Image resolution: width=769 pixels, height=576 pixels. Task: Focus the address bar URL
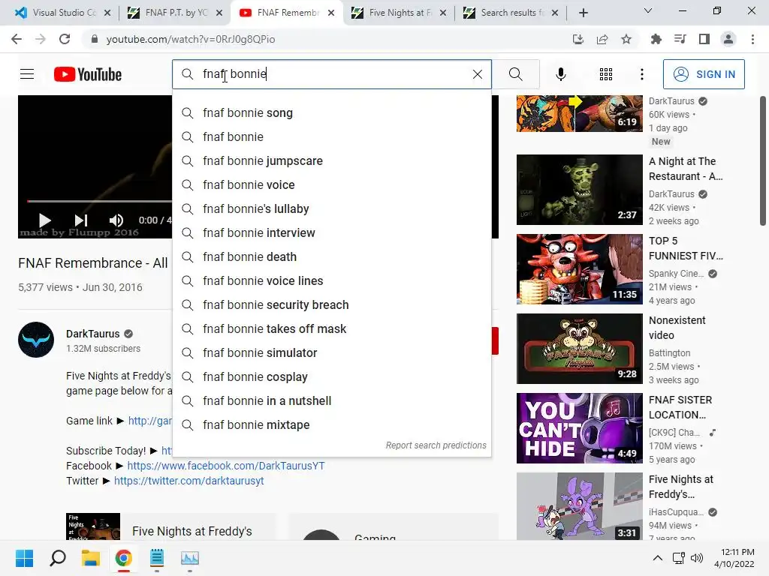click(190, 39)
